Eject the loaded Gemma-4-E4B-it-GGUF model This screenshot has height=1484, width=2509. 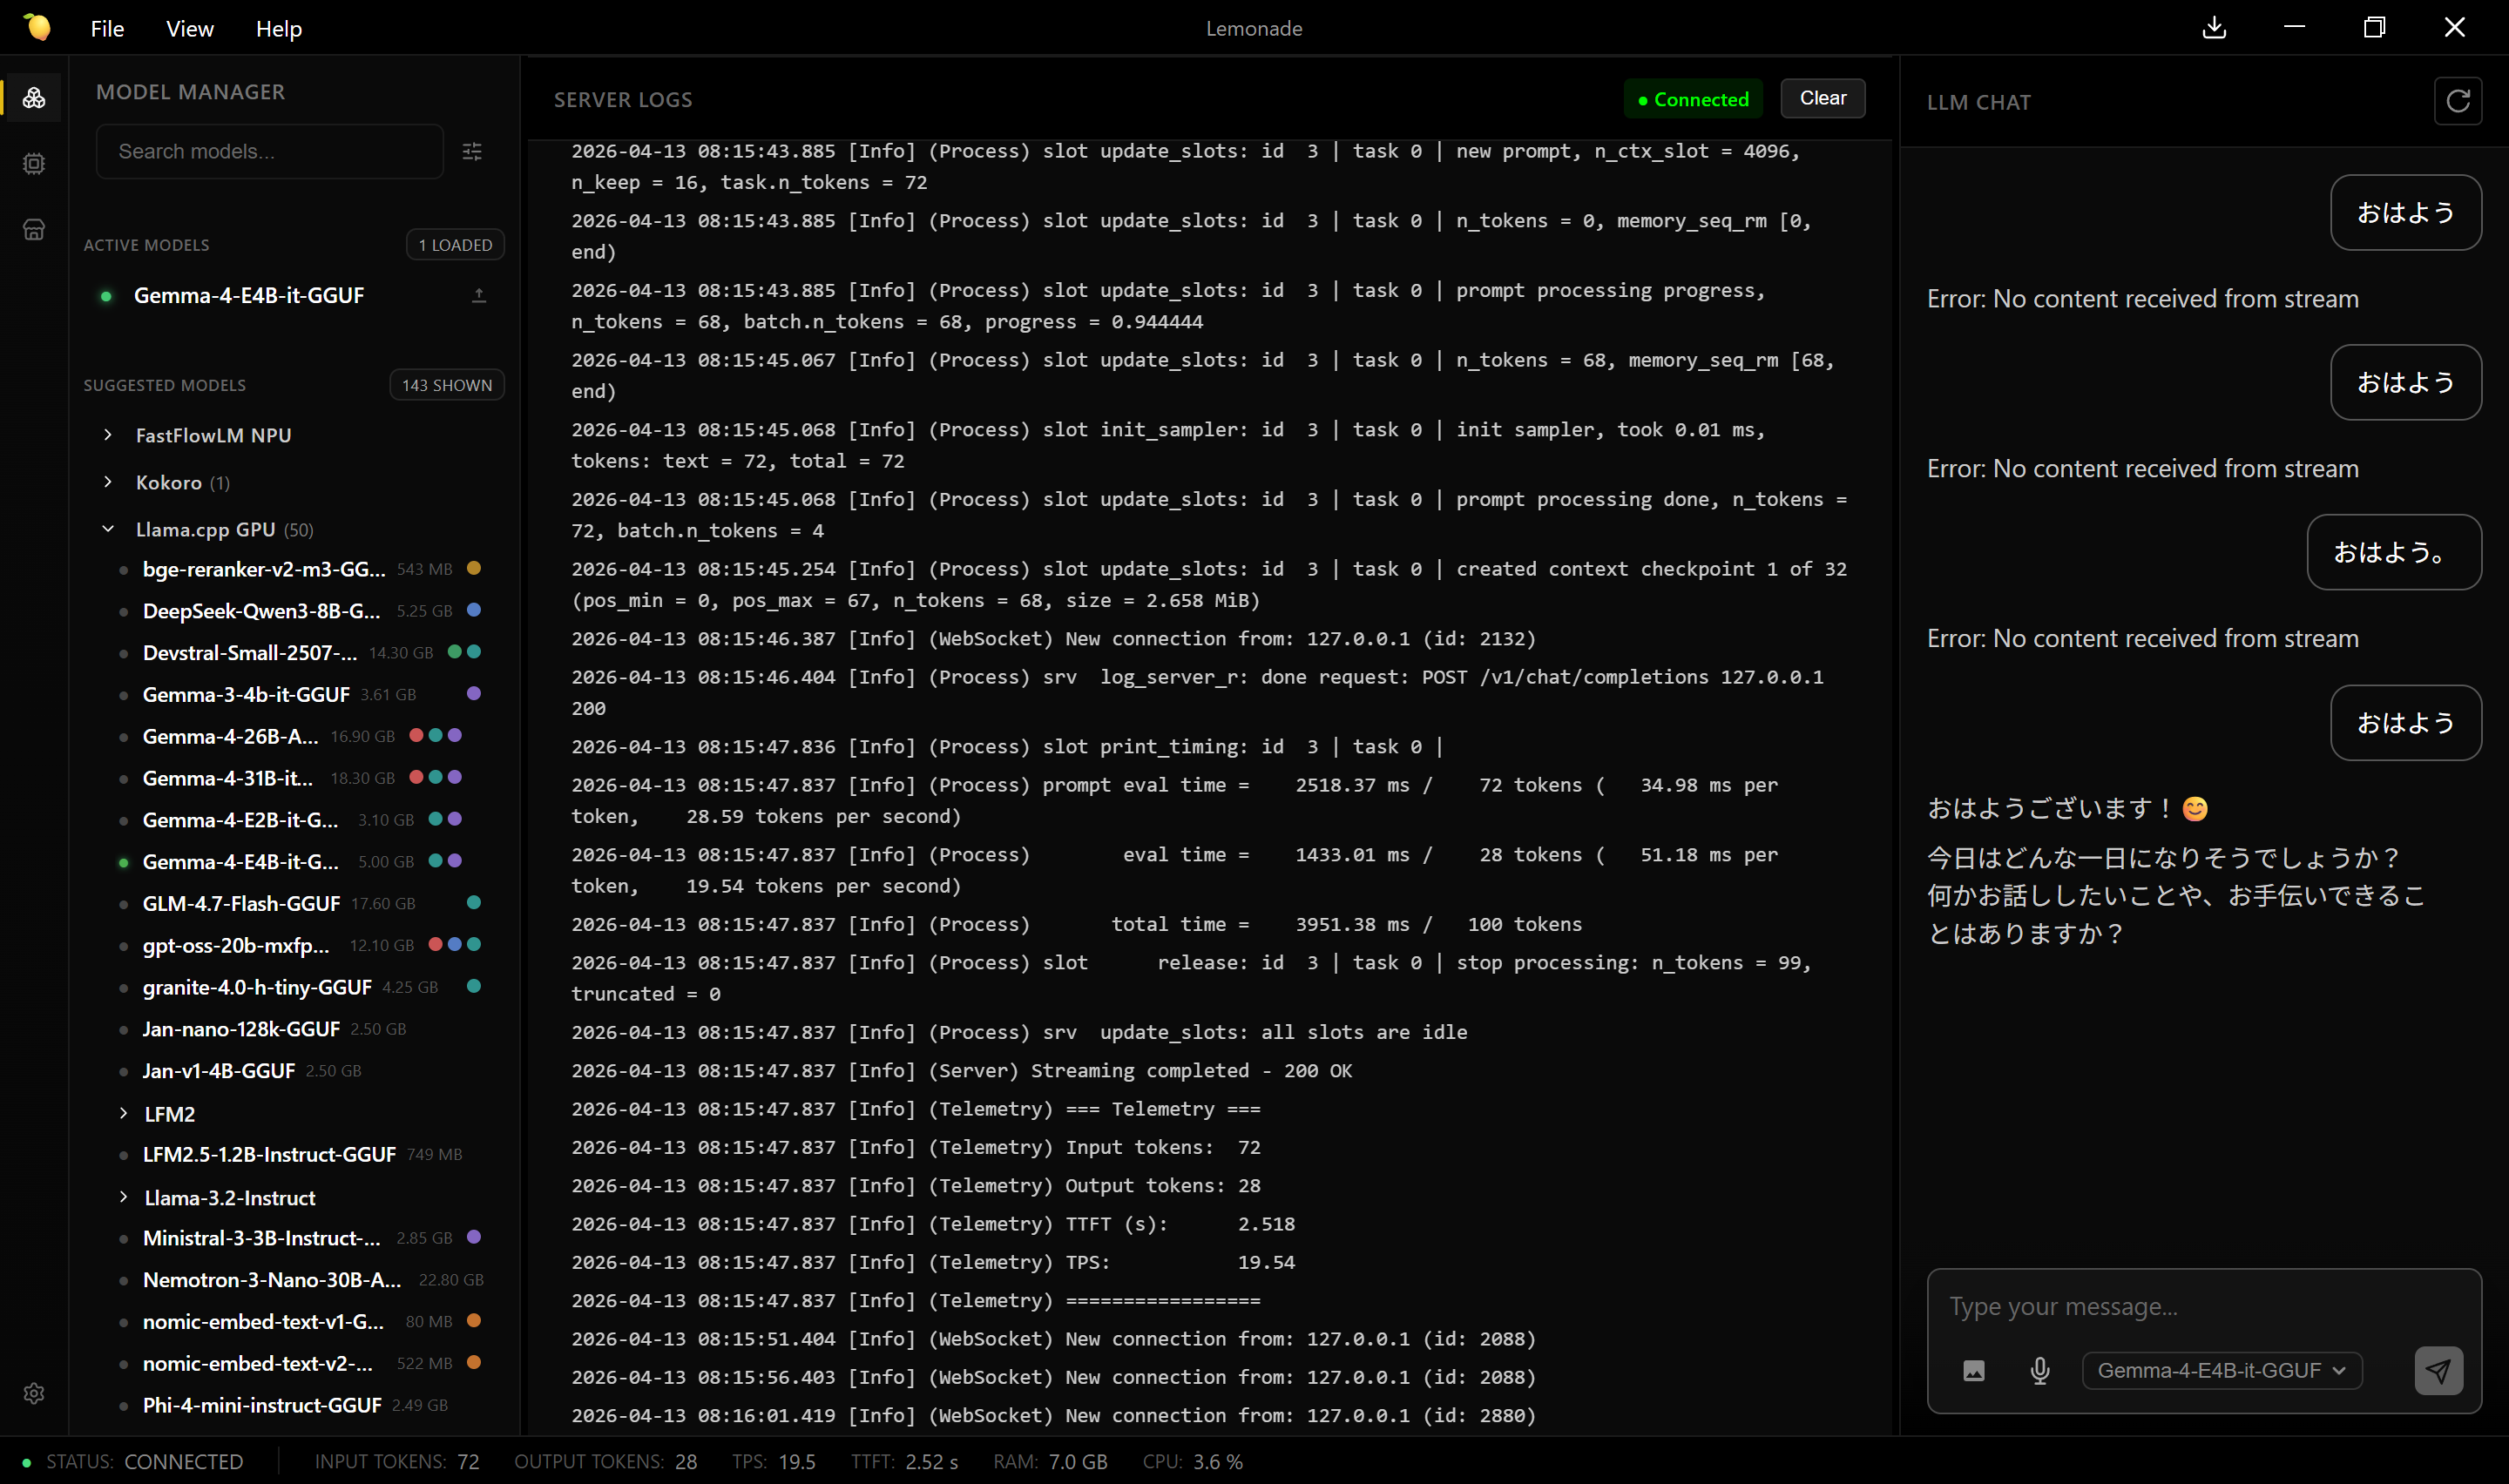point(479,295)
